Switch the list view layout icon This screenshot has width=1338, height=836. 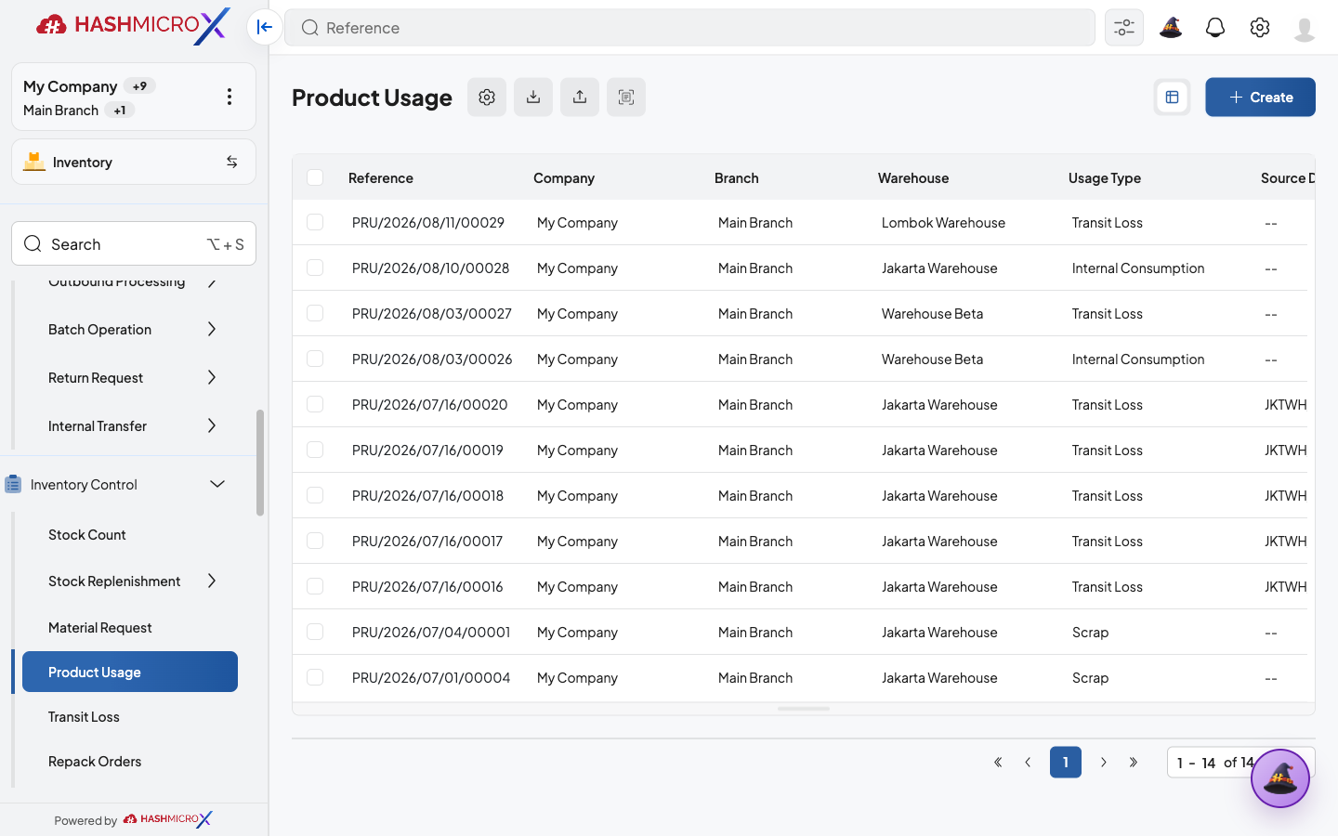point(1172,98)
